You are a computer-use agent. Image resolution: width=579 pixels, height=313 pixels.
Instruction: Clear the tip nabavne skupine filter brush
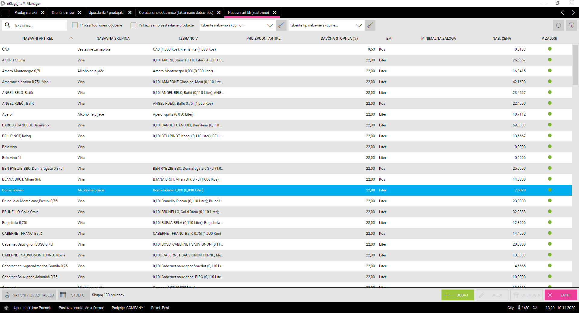370,25
